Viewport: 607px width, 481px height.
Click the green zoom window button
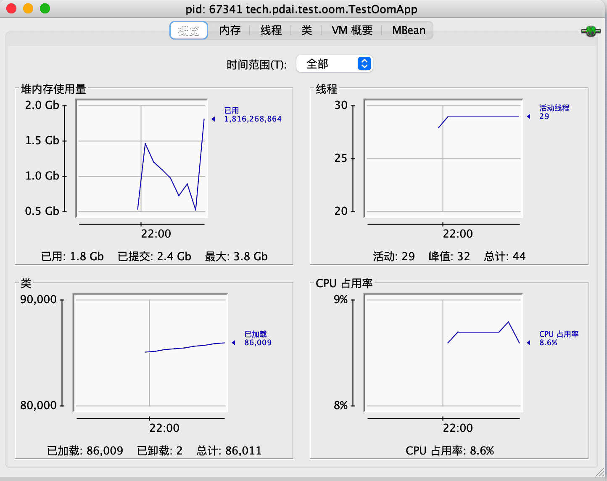pos(45,9)
